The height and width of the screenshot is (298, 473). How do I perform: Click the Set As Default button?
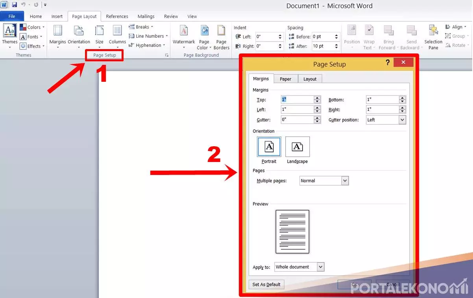[266, 285]
